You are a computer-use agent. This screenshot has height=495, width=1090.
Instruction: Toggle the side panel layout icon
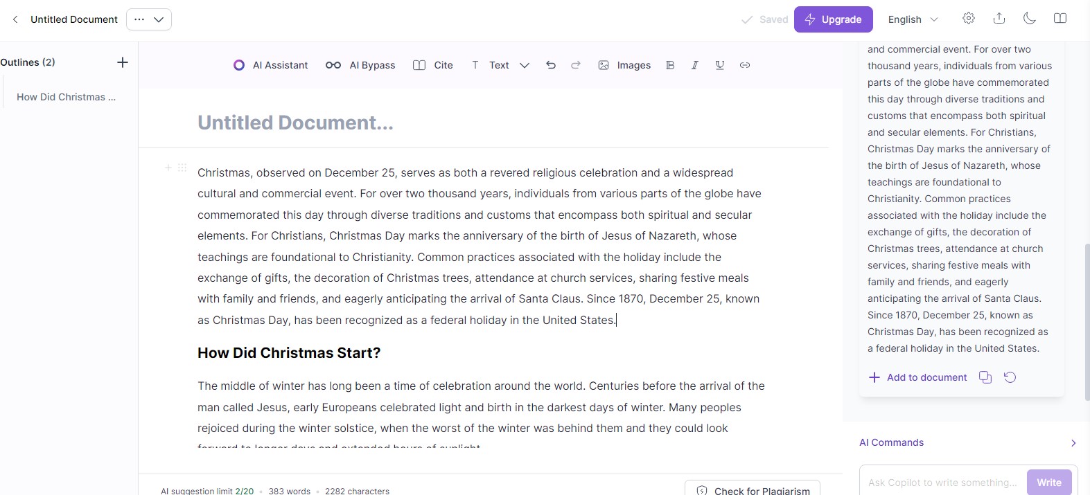click(x=1060, y=19)
